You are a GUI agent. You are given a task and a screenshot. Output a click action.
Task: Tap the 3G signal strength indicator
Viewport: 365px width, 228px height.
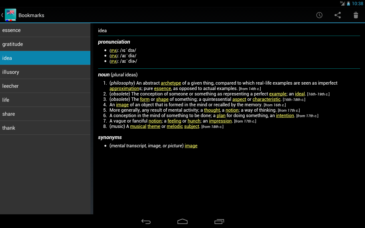pyautogui.click(x=342, y=3)
